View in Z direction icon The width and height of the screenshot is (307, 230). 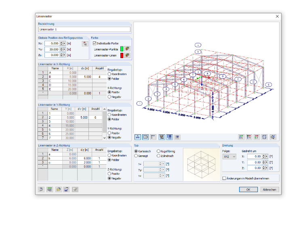tap(257, 137)
